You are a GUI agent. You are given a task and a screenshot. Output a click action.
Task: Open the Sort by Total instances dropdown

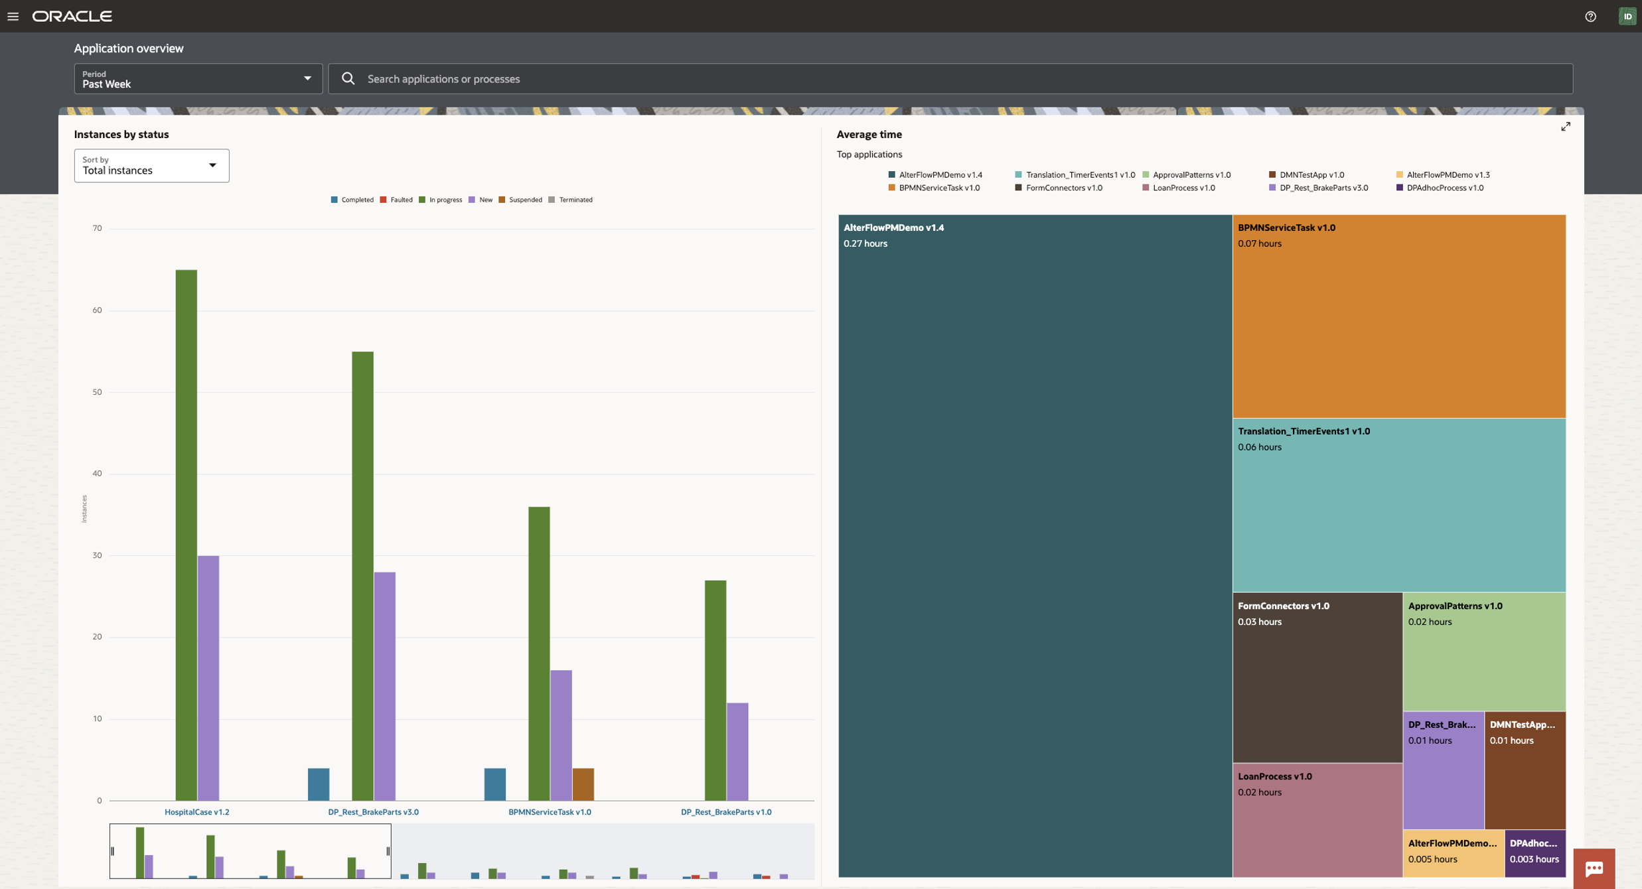pos(151,166)
